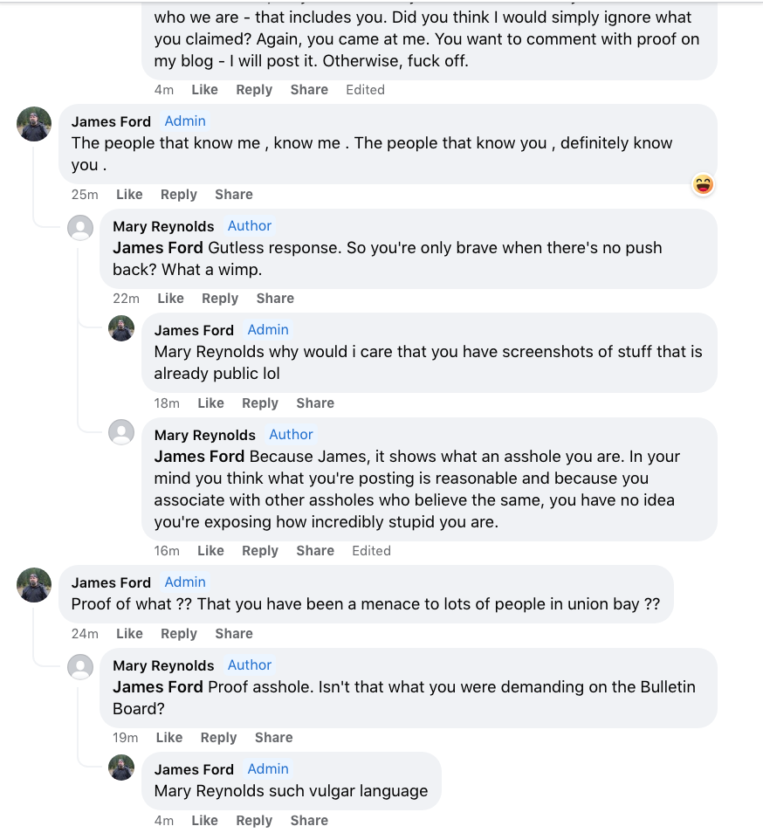Click the 18m timestamp on James Ford's reply
The height and width of the screenshot is (833, 763).
click(167, 403)
